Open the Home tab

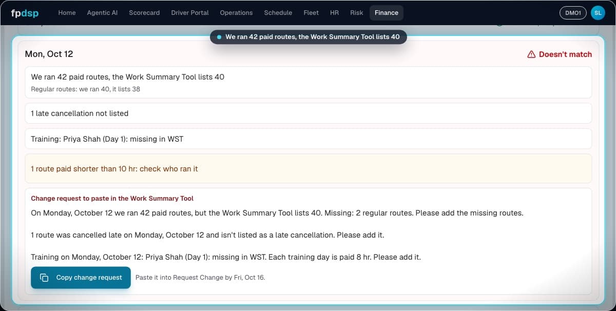(x=67, y=13)
